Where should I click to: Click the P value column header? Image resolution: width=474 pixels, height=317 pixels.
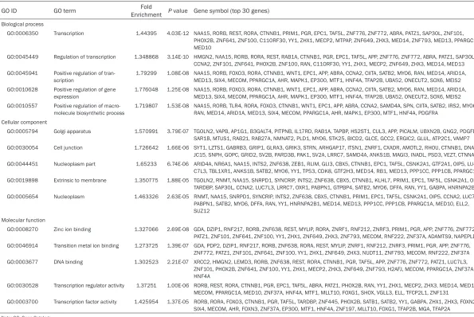pos(178,11)
